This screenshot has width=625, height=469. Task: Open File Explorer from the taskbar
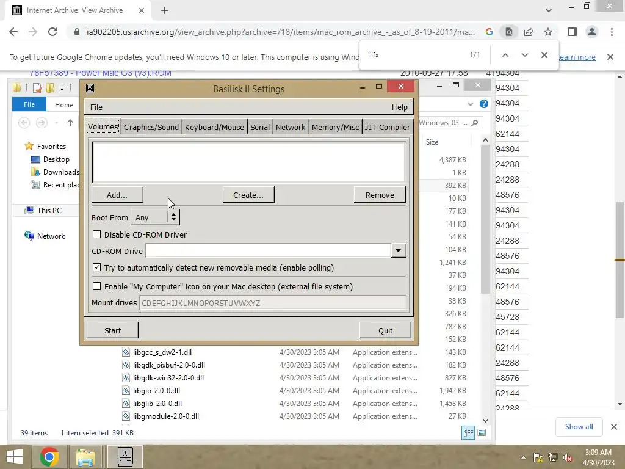(x=85, y=457)
